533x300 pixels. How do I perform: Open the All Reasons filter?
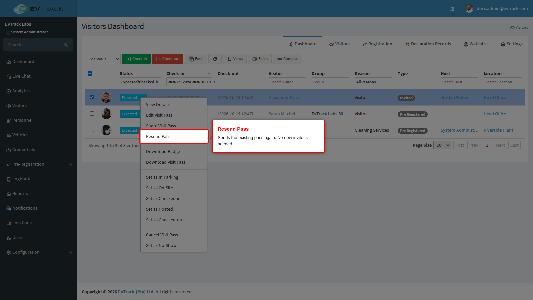click(x=373, y=82)
